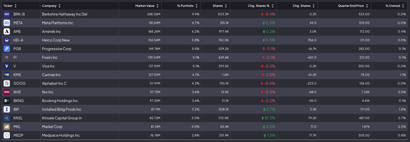Click the Installed Bldg Prods logo icon
410x142 pixels.
click(7, 109)
